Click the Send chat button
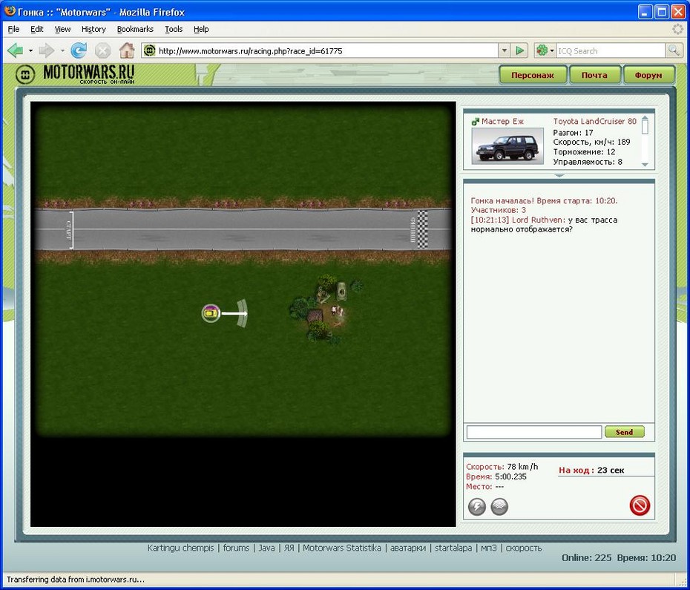 coord(624,431)
